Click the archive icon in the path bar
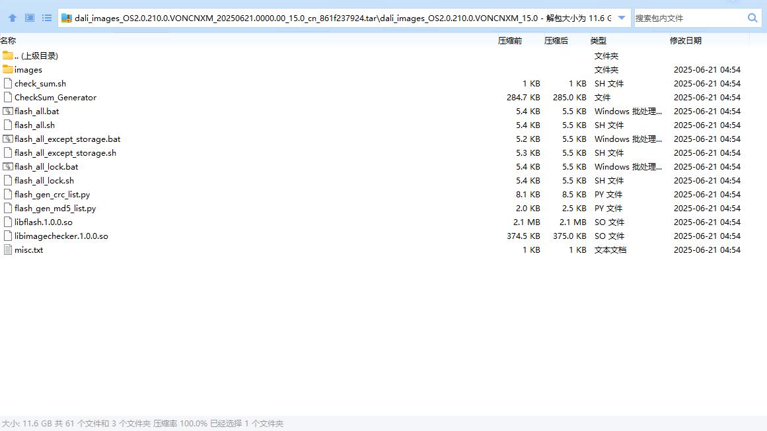 point(67,18)
